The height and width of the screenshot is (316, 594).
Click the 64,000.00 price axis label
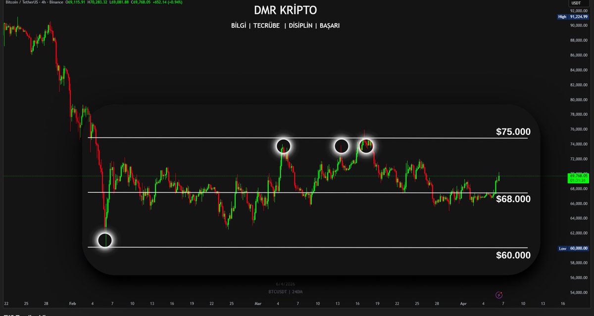click(x=579, y=219)
